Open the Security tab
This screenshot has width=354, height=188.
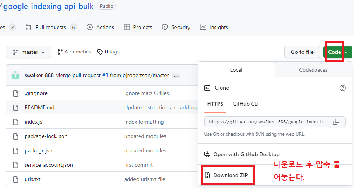[176, 28]
